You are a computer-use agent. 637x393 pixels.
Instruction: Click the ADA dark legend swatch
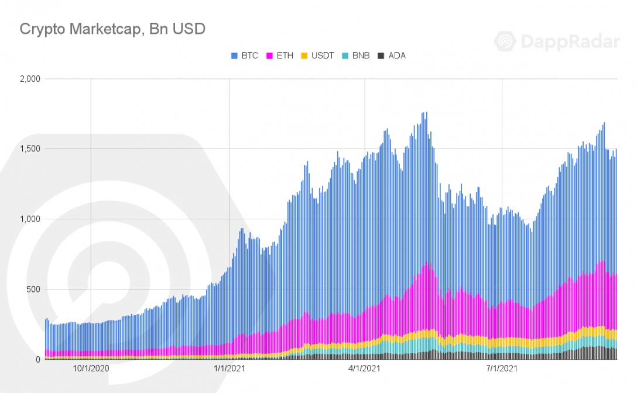381,56
